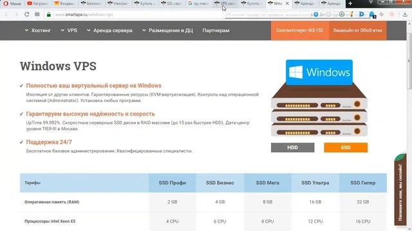This screenshot has height=231, width=412.
Task: Switch to the YouTube Загрузк tab
Action: pyautogui.click(x=37, y=4)
